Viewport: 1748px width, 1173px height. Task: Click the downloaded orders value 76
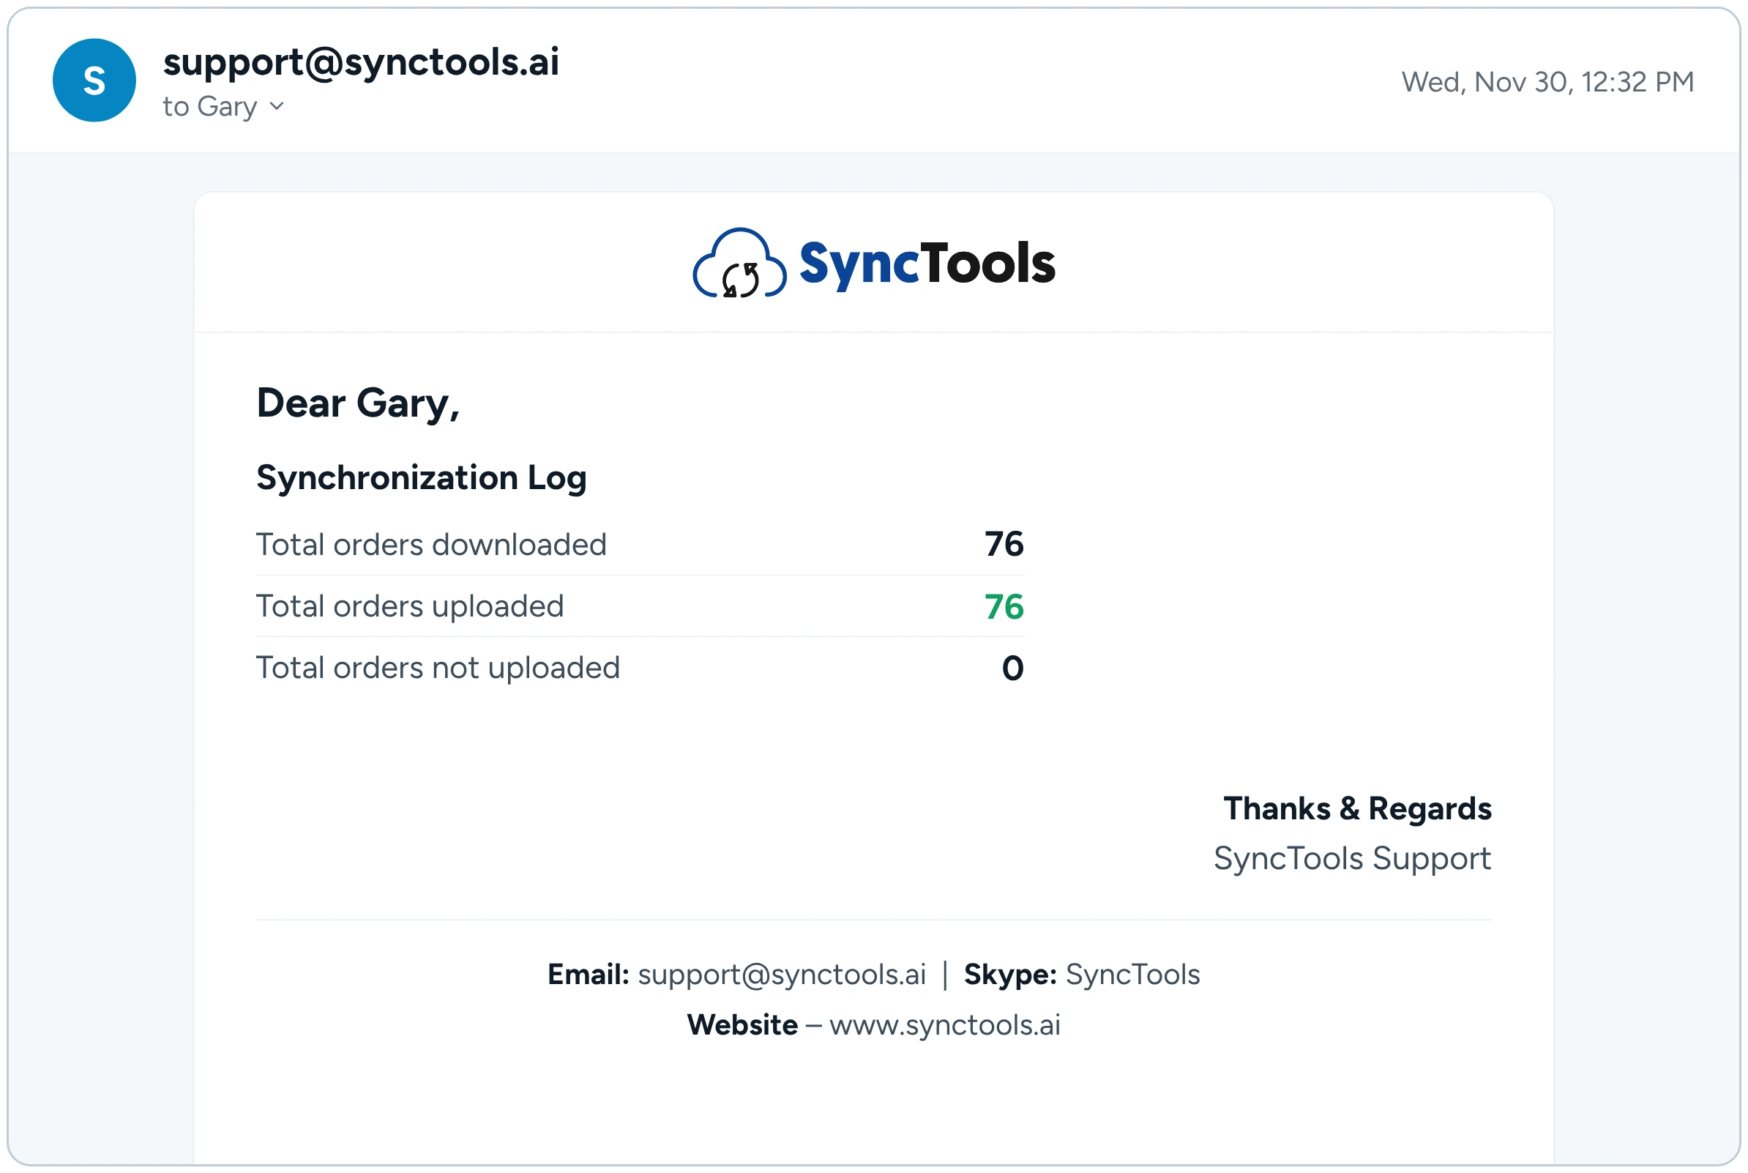[1004, 545]
